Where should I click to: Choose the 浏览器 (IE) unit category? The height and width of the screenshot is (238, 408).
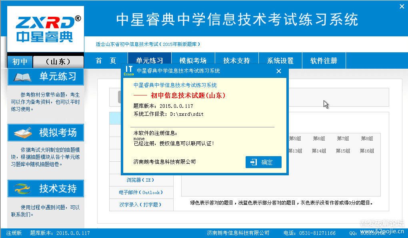(140, 180)
